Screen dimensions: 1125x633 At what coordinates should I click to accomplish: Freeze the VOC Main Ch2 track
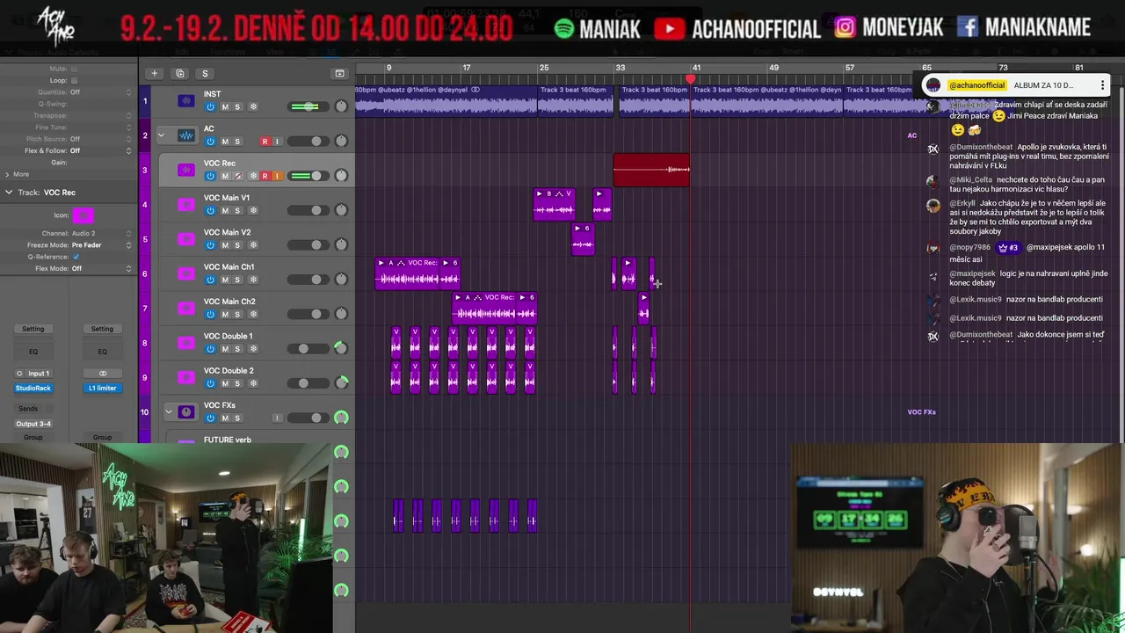click(x=253, y=314)
